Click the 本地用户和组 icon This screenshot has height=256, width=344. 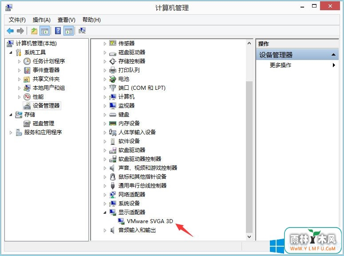coord(27,88)
